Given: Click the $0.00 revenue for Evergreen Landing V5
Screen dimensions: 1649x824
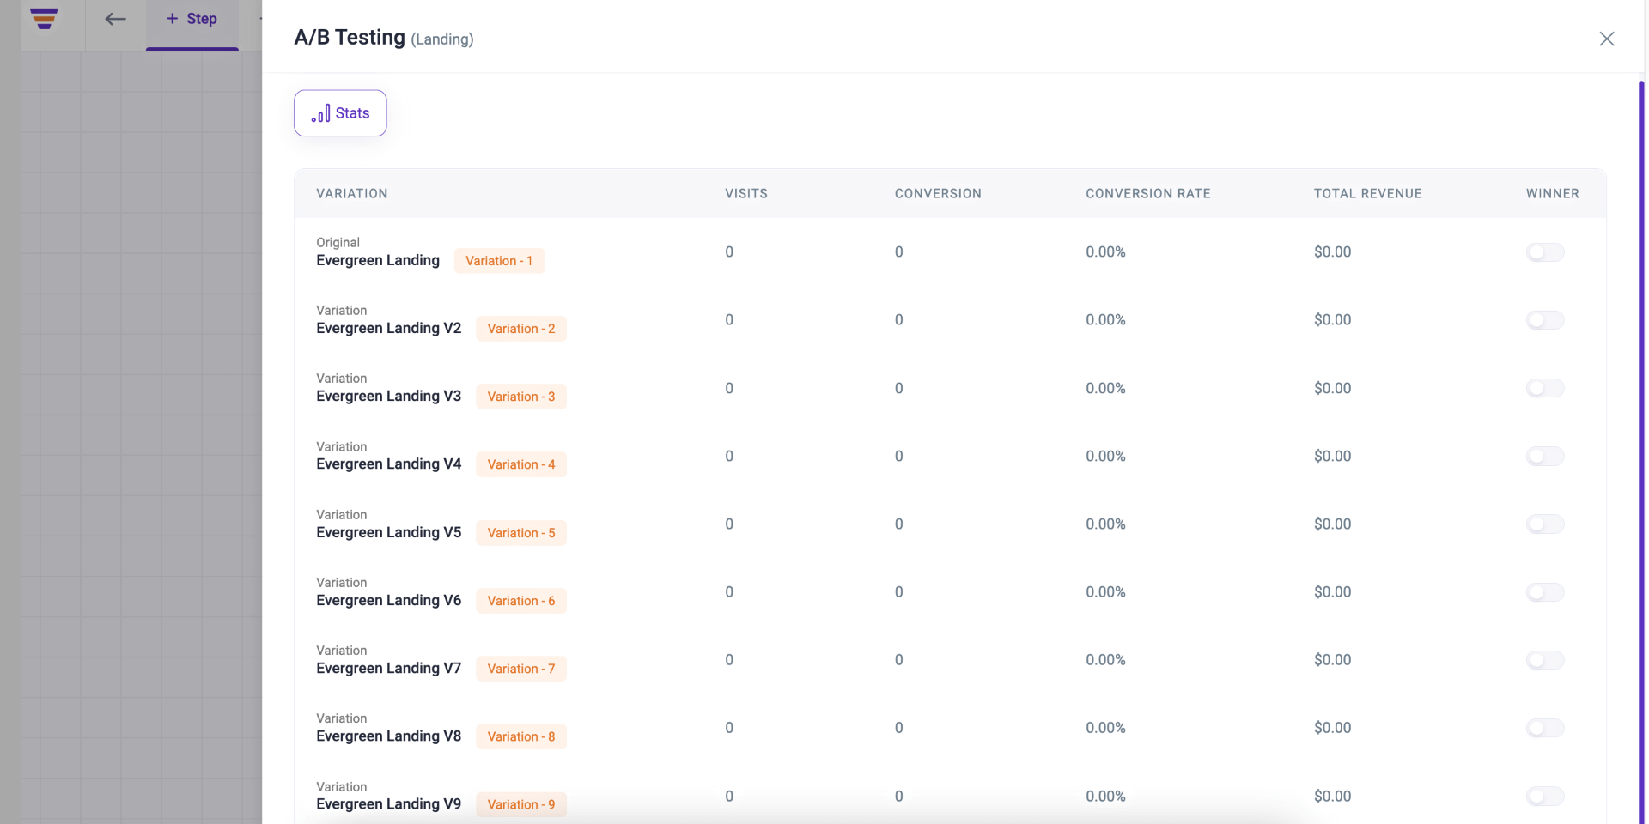Looking at the screenshot, I should [x=1333, y=524].
